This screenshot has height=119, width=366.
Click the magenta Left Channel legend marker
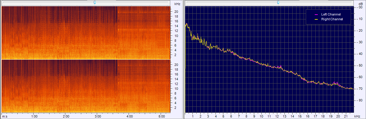(x=316, y=14)
